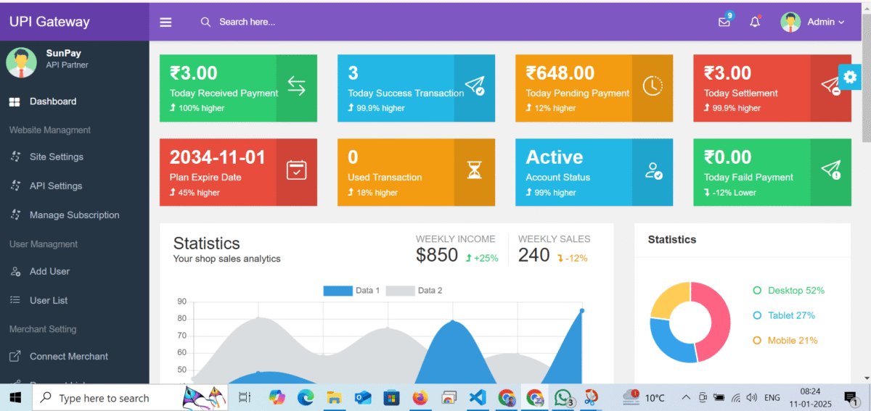Select the Mobile 21% legend marker
871x411 pixels.
coord(757,340)
